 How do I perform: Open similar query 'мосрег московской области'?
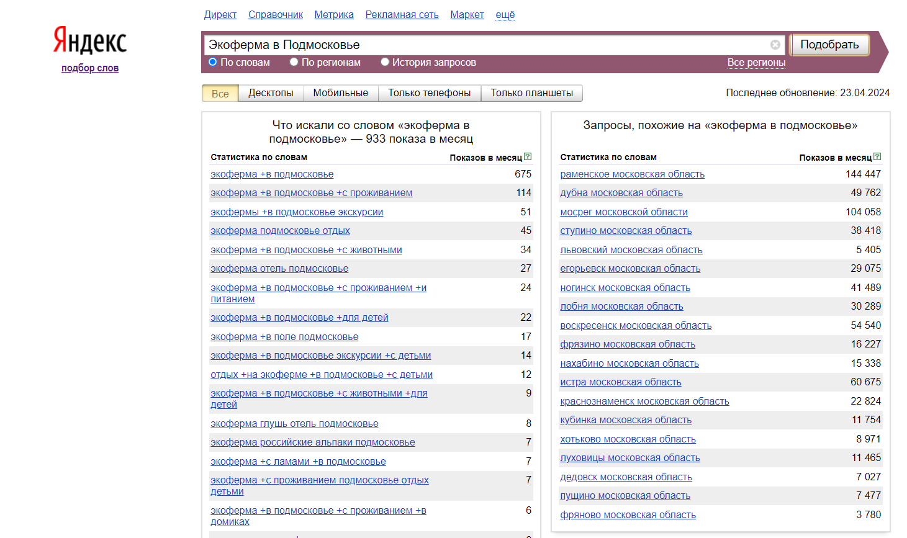pyautogui.click(x=624, y=212)
